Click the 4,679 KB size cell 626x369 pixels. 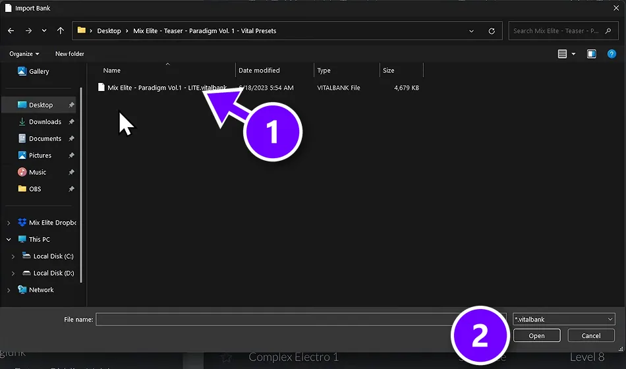tap(407, 88)
